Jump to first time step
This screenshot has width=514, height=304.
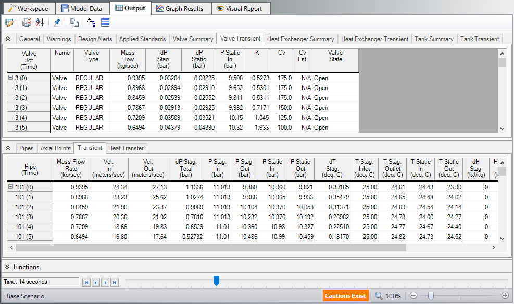pos(86,282)
